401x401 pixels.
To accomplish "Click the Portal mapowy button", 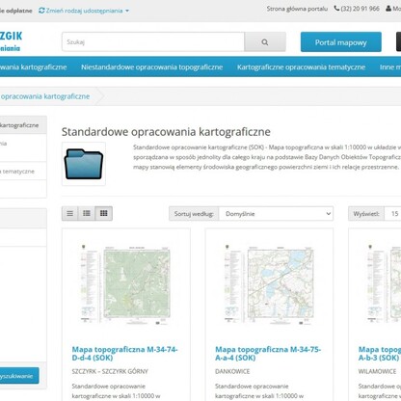I will [341, 42].
